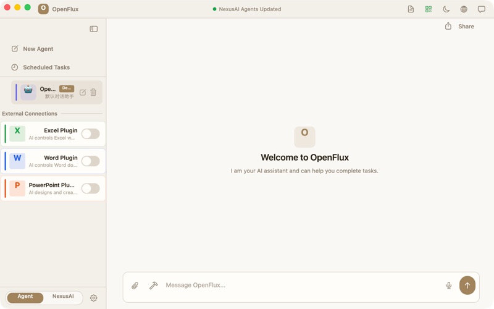Delete the default OpenFlux agent

(x=93, y=92)
